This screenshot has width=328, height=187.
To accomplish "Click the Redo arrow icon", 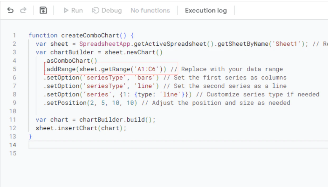I will 24,11.
